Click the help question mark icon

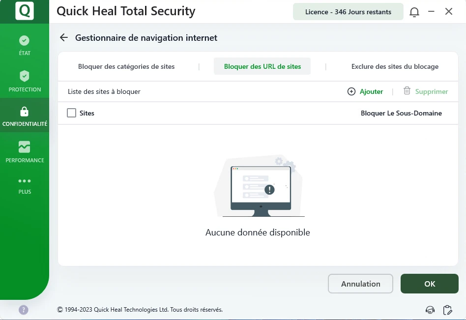coord(24,310)
